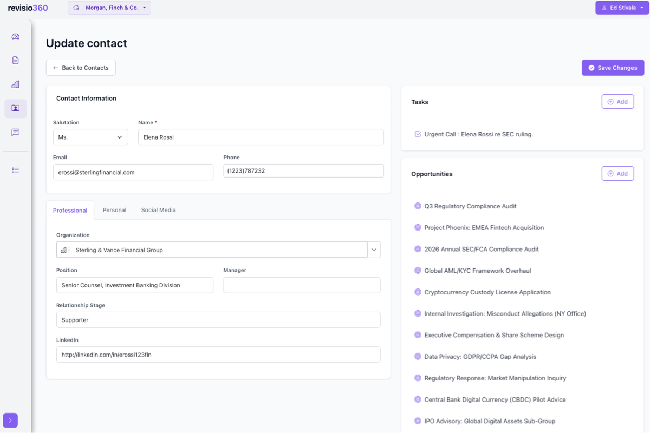The height and width of the screenshot is (433, 650).
Task: Click into the Manager input field
Action: (x=302, y=285)
